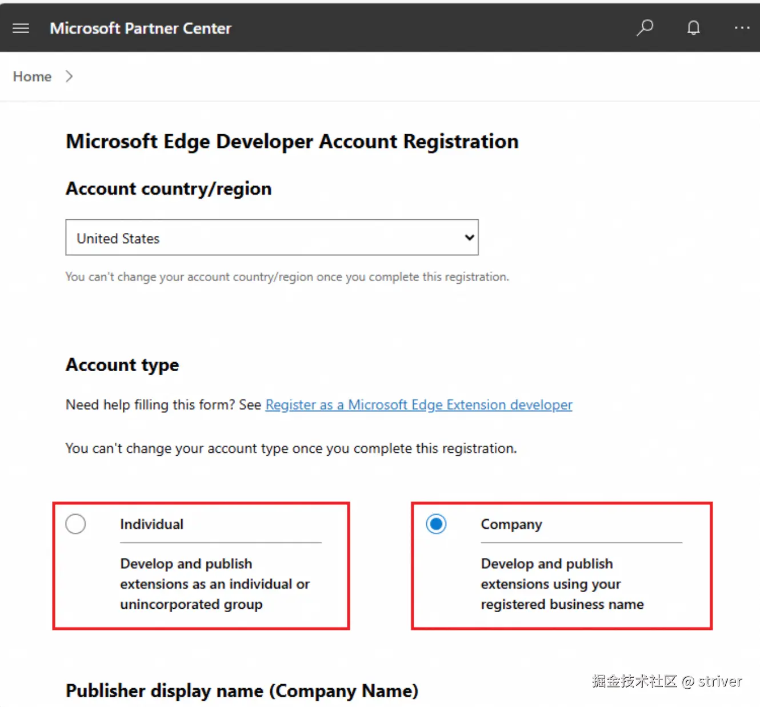Click the Microsoft Edge Developer Account Registration heading
This screenshot has height=707, width=760.
[x=293, y=142]
